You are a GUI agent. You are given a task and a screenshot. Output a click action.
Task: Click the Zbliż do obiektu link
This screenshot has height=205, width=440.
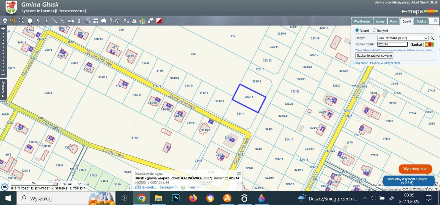pos(145,187)
